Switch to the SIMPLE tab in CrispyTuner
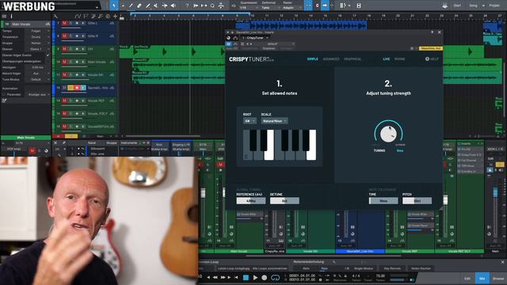The image size is (507, 285). tap(312, 59)
